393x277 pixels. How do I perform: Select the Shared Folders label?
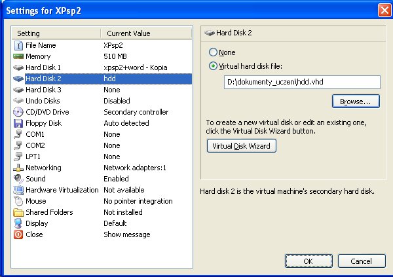tap(49, 212)
